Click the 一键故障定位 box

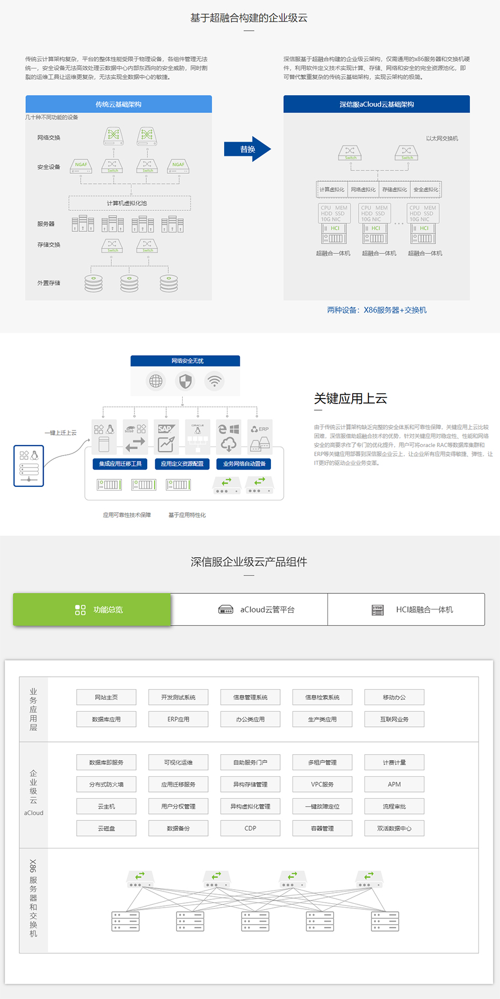(323, 806)
